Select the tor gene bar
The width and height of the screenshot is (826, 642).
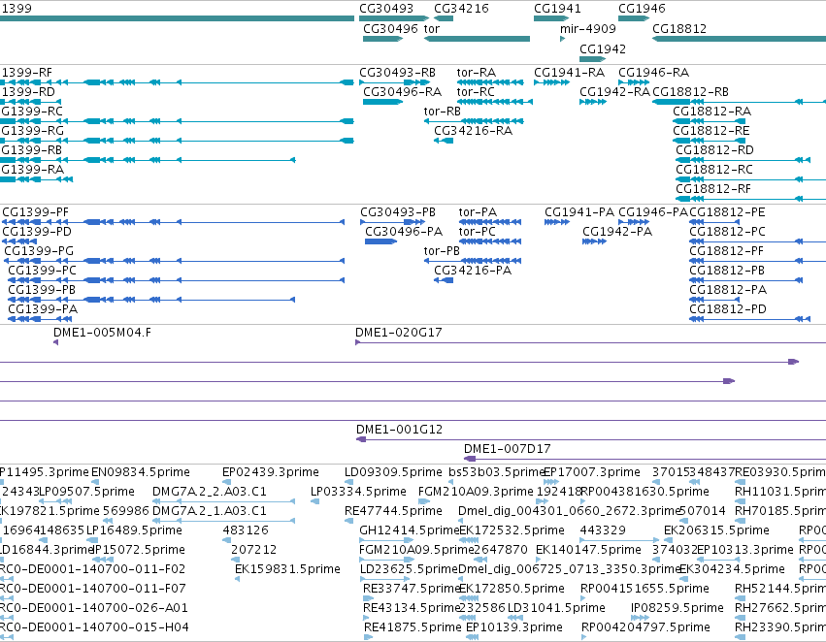pos(477,39)
